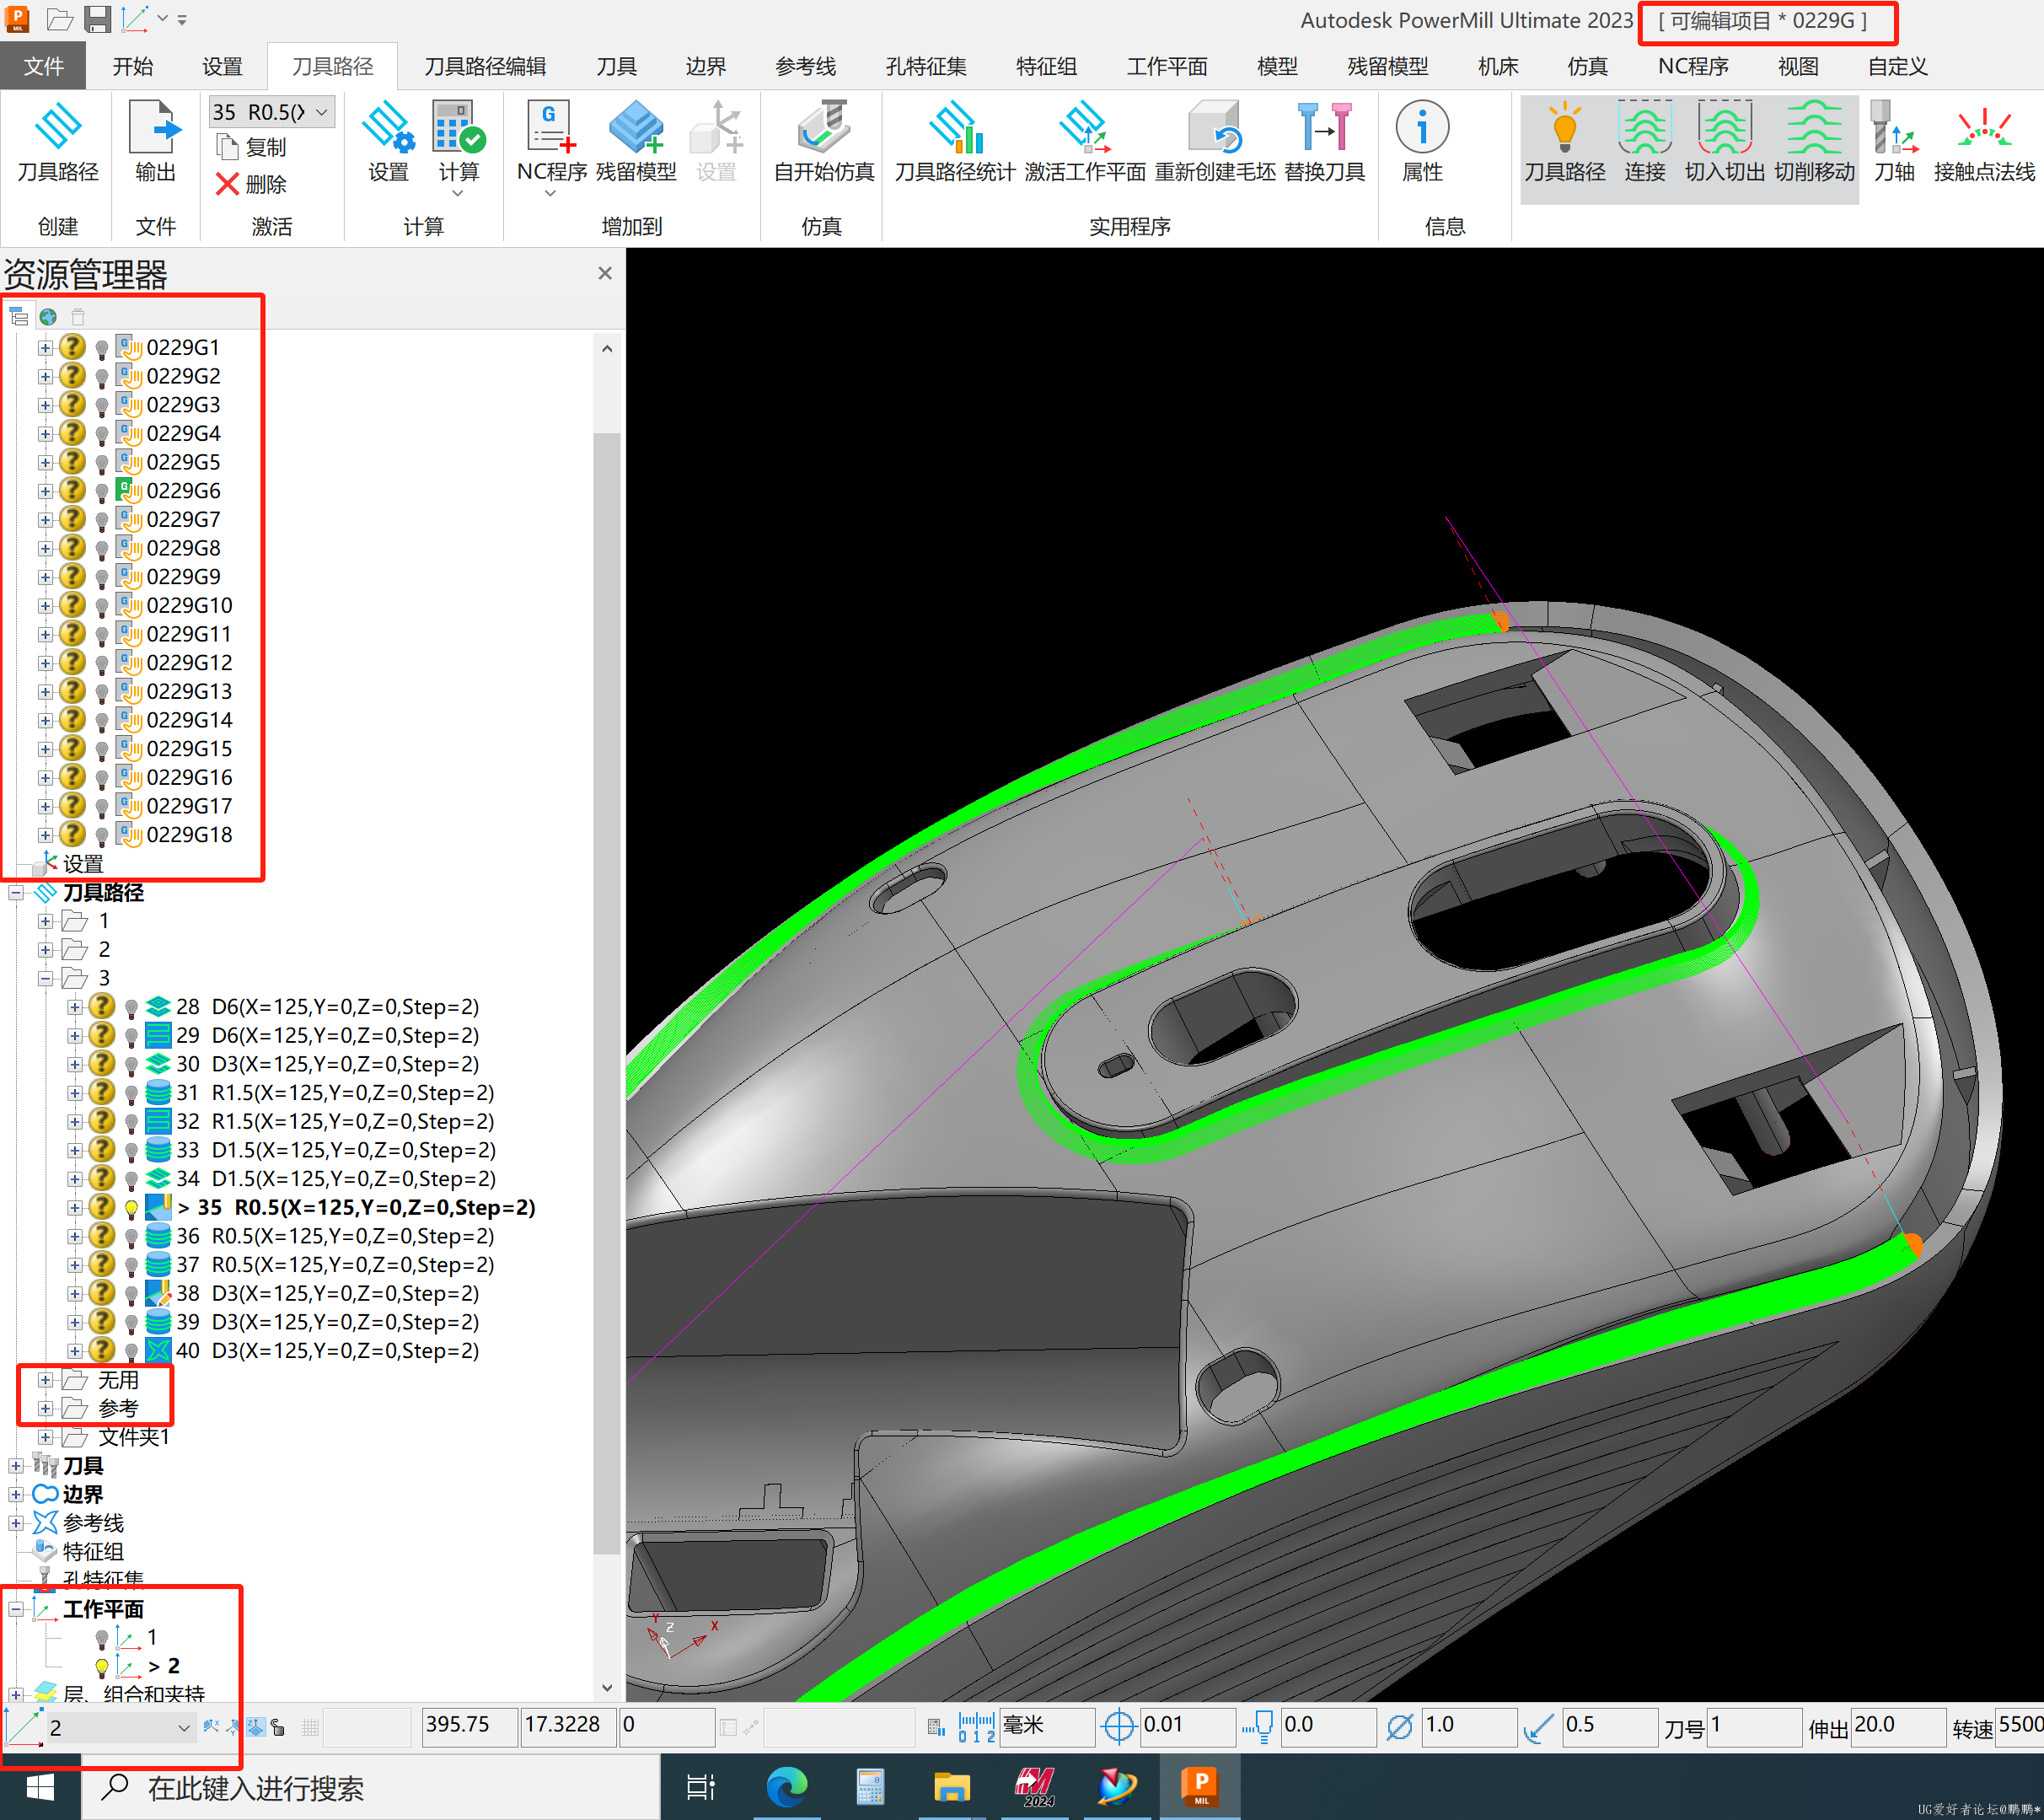Viewport: 2044px width, 1820px height.
Task: Switch to the 刀具路径编辑 tab
Action: [485, 66]
